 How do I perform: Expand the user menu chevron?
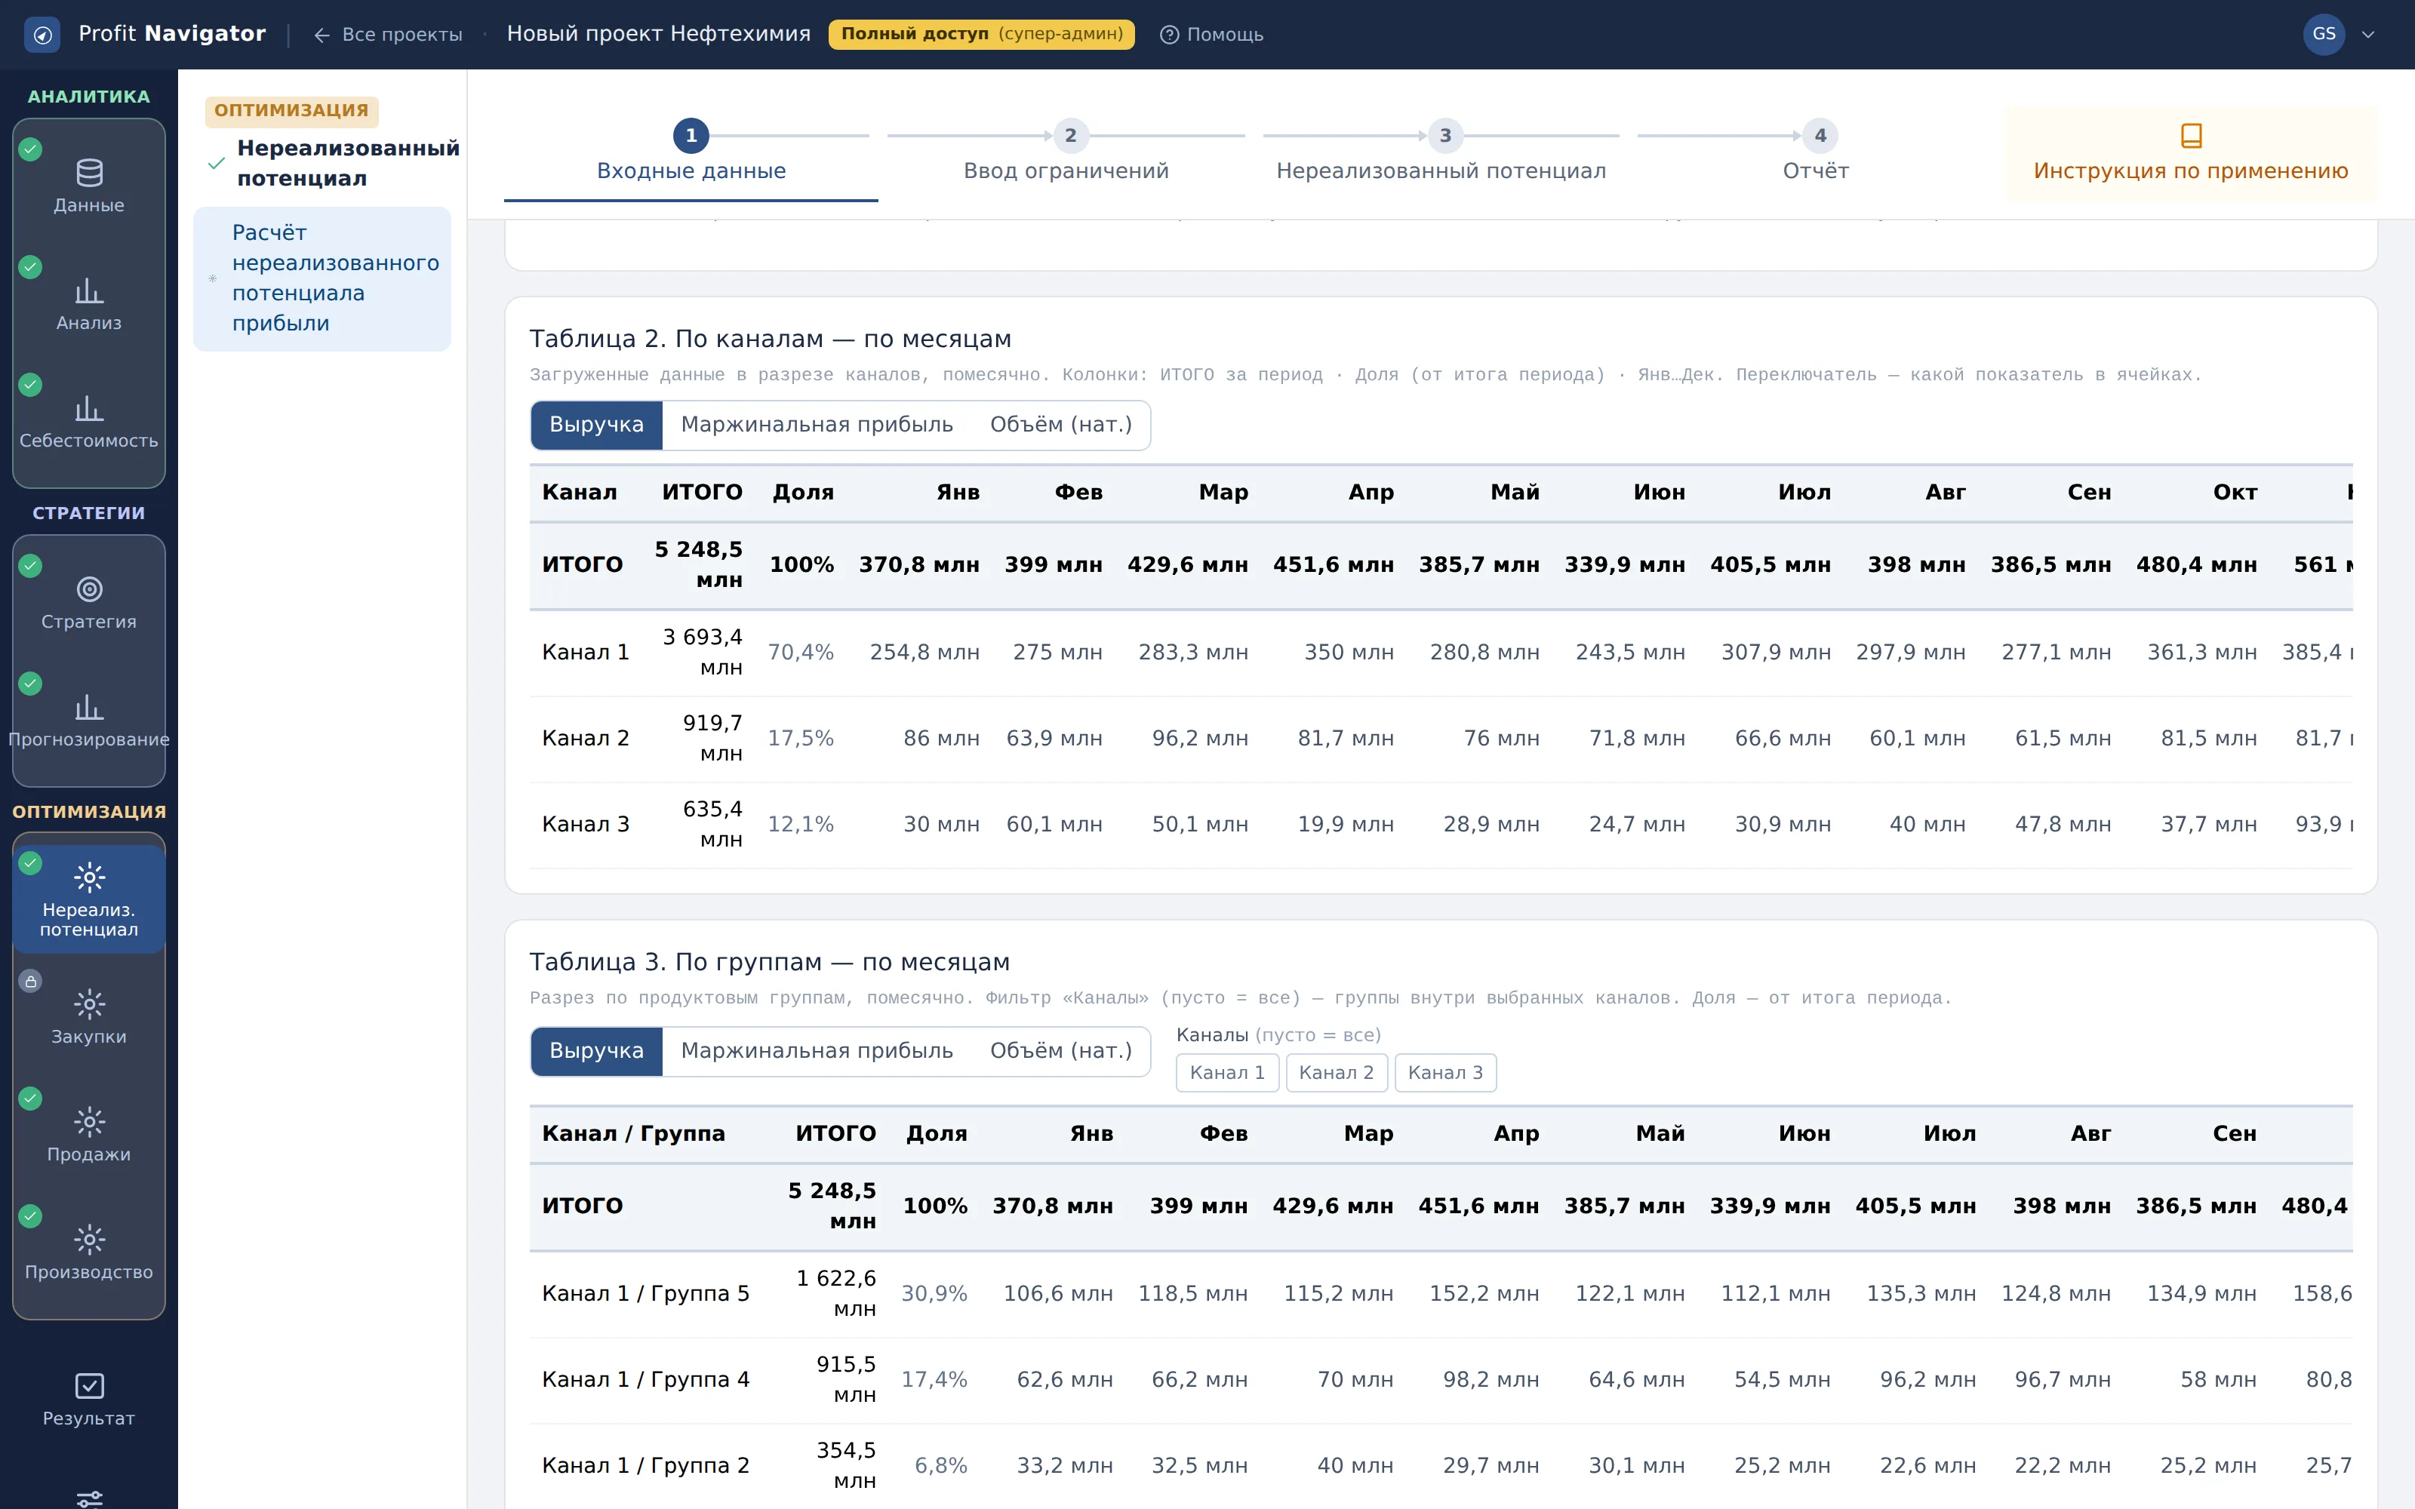click(2367, 35)
